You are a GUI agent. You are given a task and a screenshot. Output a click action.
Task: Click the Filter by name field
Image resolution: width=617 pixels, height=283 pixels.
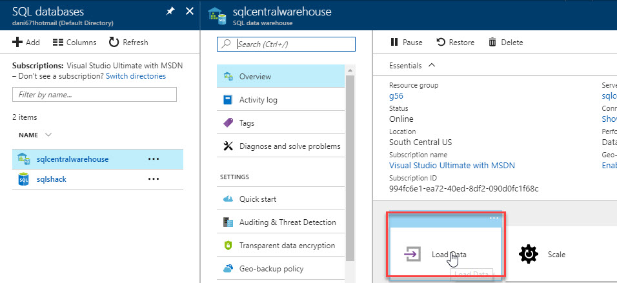click(94, 94)
